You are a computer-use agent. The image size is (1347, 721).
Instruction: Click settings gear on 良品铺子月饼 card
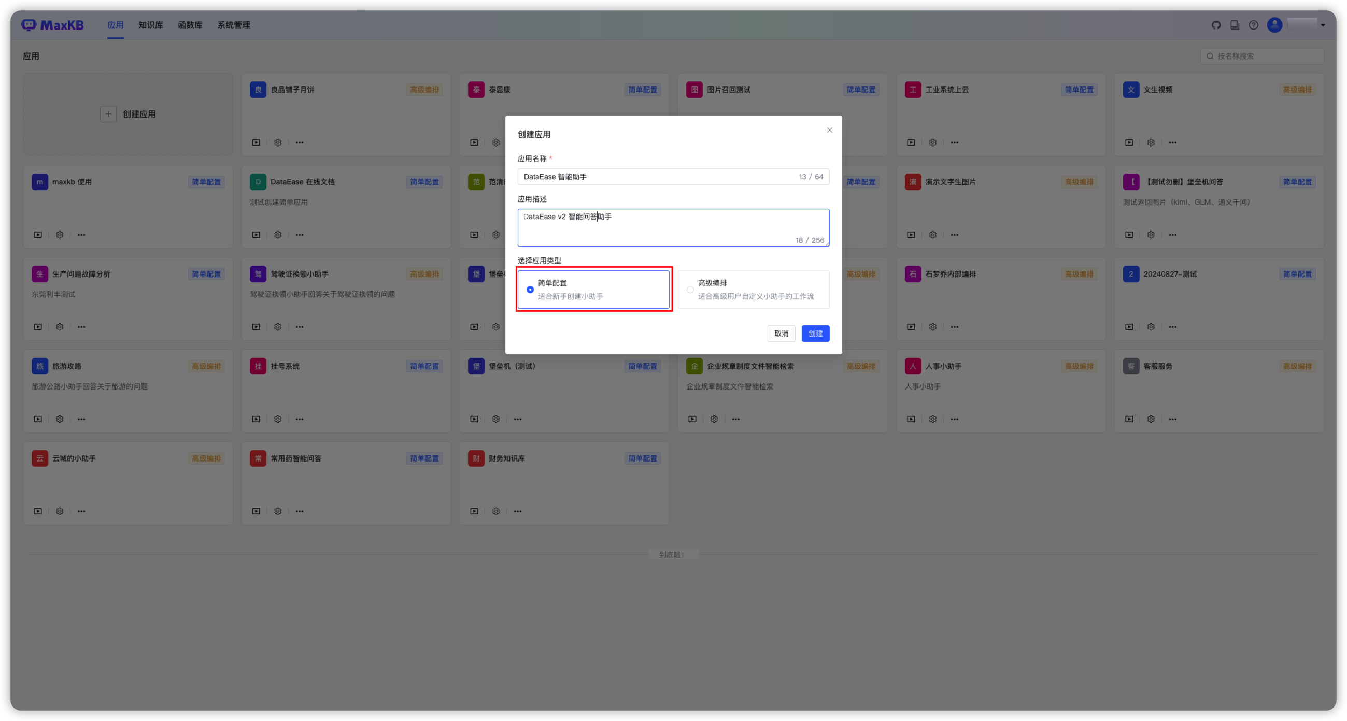(x=278, y=142)
